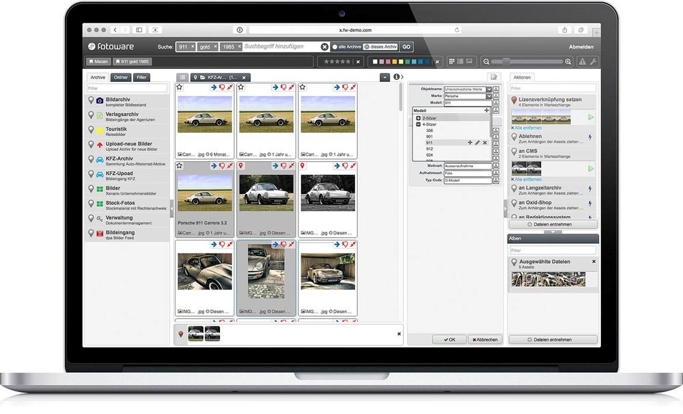
Task: Switch to grid thumbnail view icon
Action: (451, 61)
